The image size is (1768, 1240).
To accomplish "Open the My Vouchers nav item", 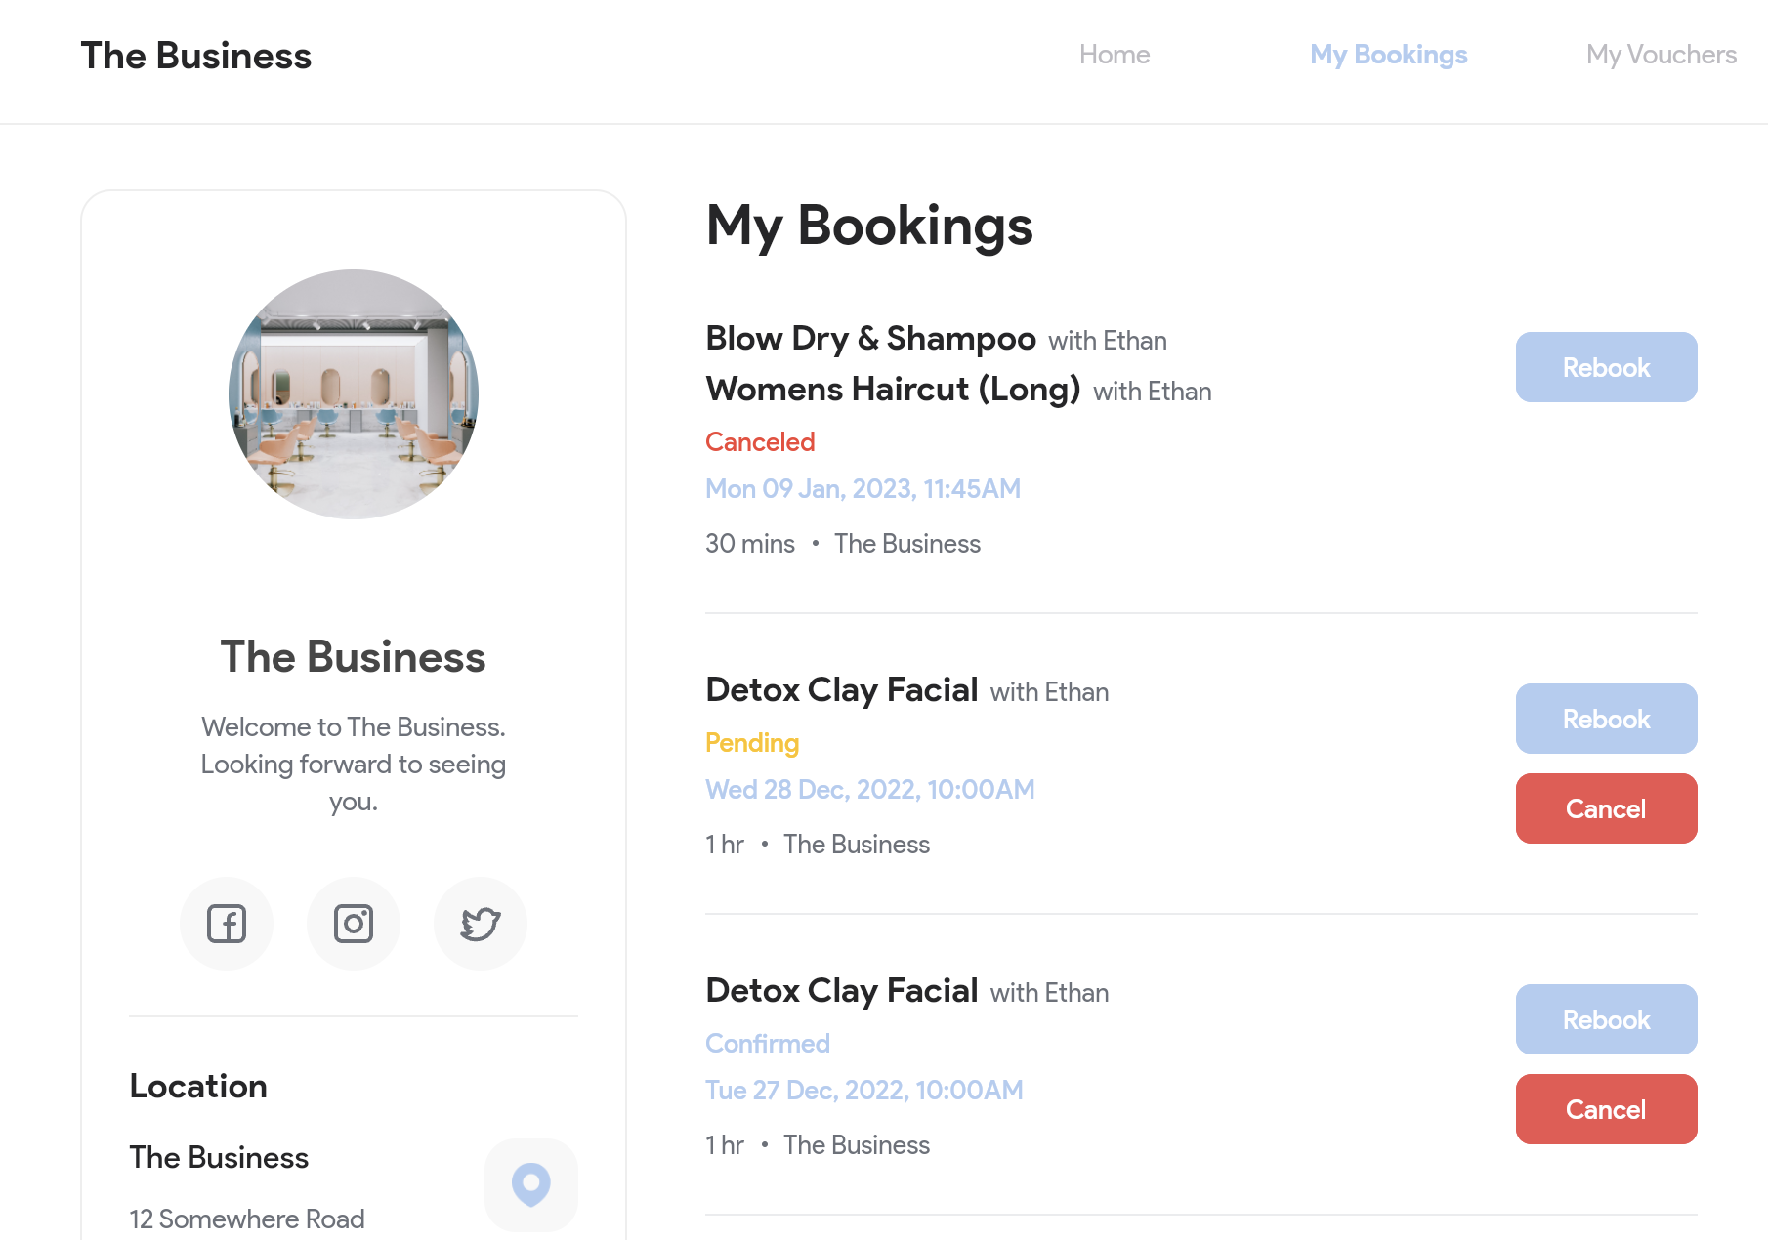I will (x=1662, y=55).
